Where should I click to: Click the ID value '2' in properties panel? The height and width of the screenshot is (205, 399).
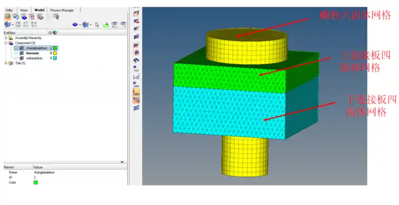(35, 177)
